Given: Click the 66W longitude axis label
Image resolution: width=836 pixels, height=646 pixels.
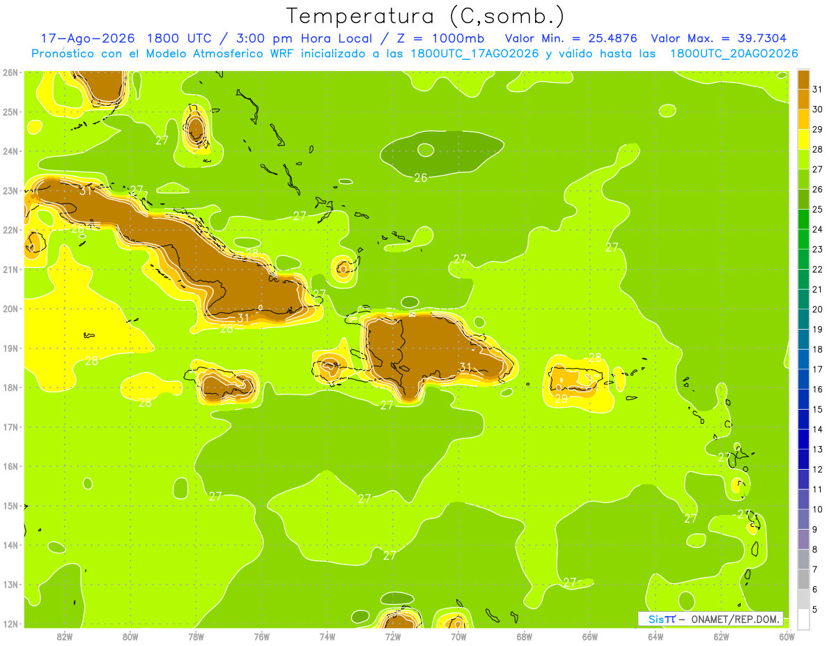Looking at the screenshot, I should point(590,636).
